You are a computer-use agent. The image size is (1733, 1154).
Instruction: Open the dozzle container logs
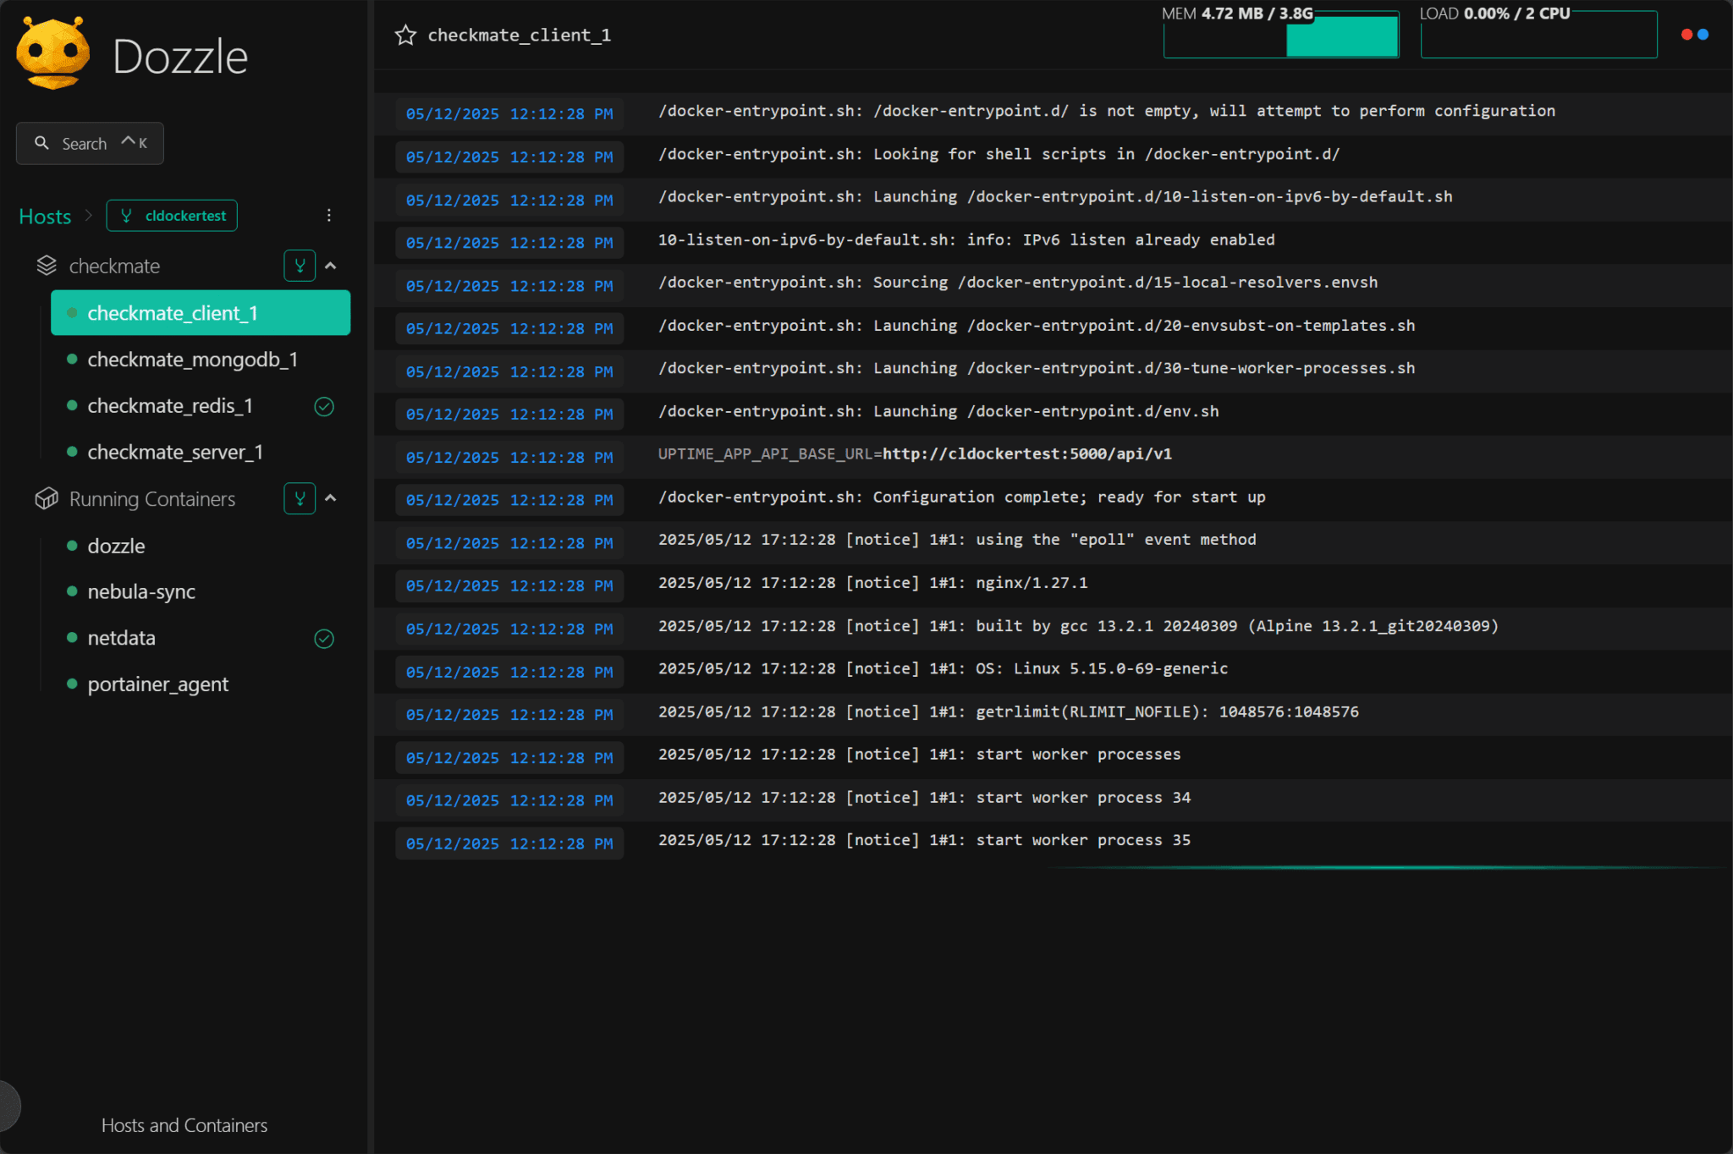(x=116, y=546)
